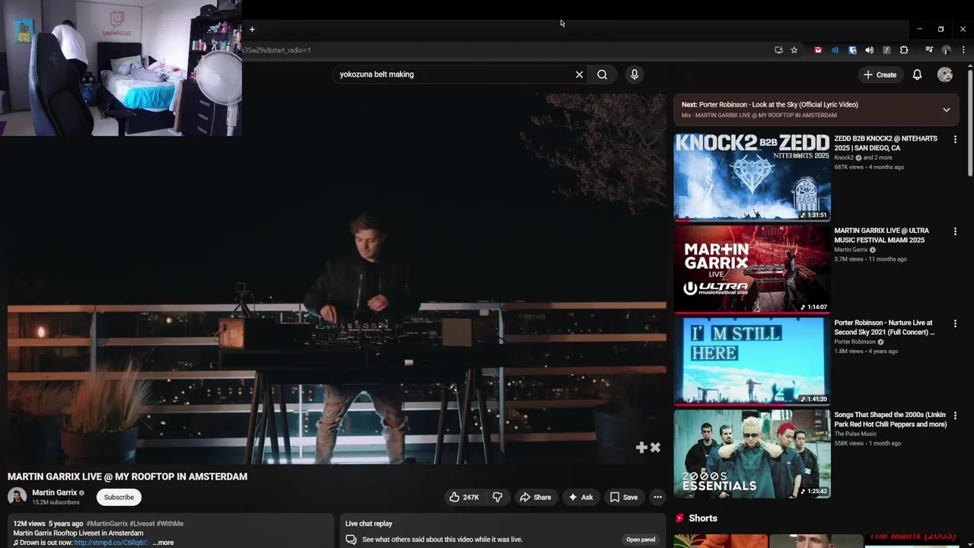
Task: Click 'The Pulse Music' channel name
Action: click(x=855, y=434)
